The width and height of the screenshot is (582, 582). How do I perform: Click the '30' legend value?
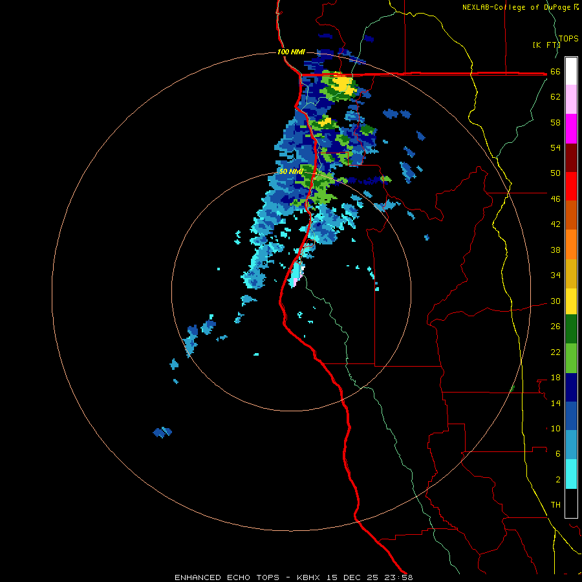pyautogui.click(x=555, y=301)
